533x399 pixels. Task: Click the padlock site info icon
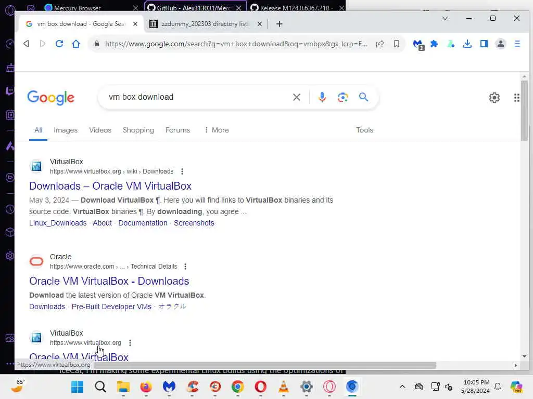97,44
